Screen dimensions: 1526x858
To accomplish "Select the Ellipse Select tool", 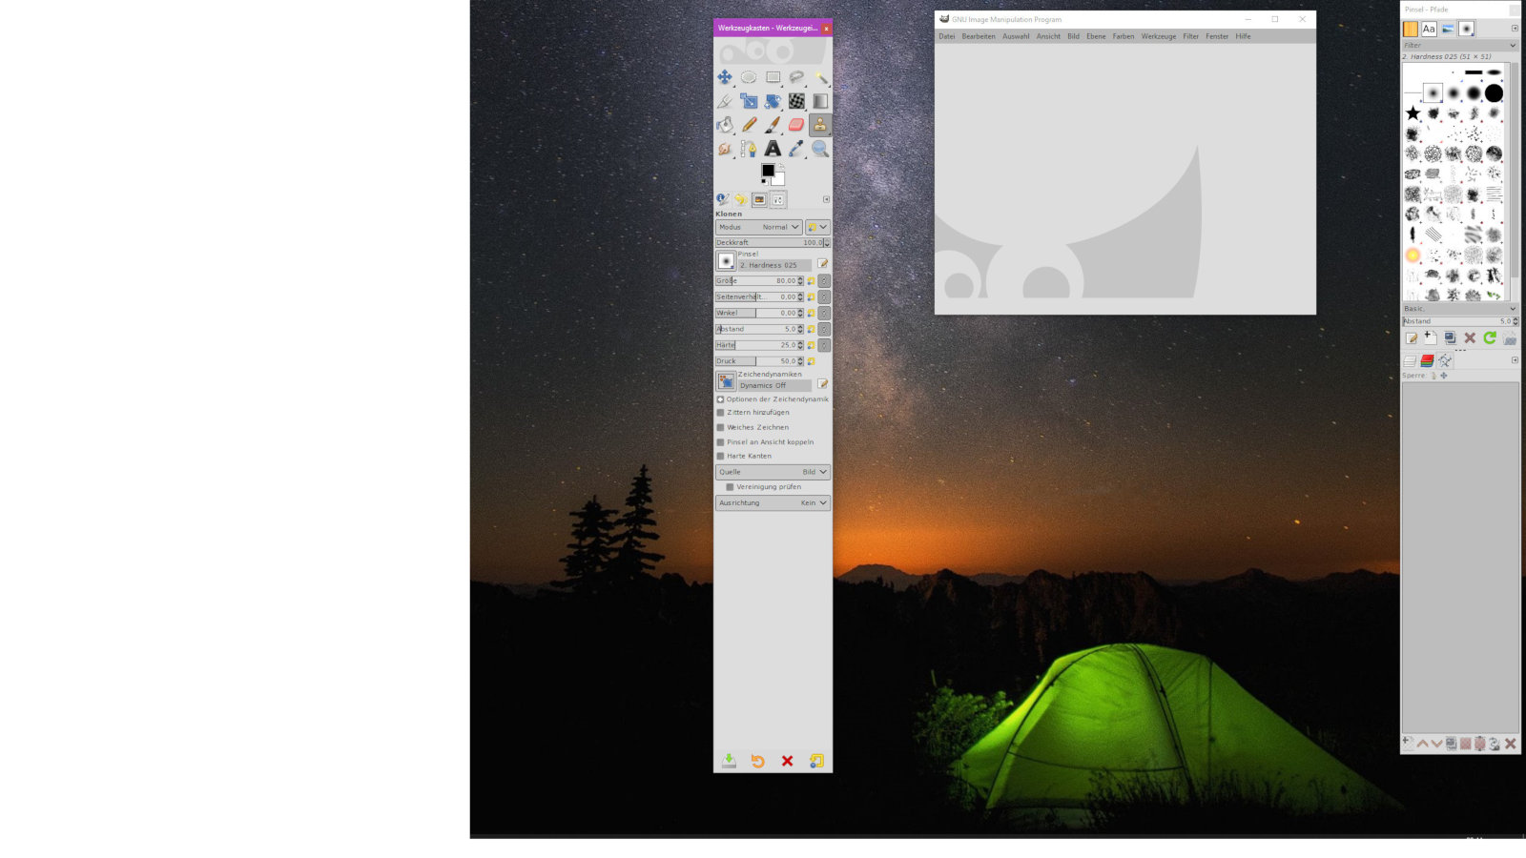I will [x=749, y=77].
